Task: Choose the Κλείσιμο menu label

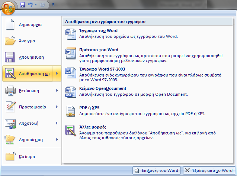Action: coord(27,157)
